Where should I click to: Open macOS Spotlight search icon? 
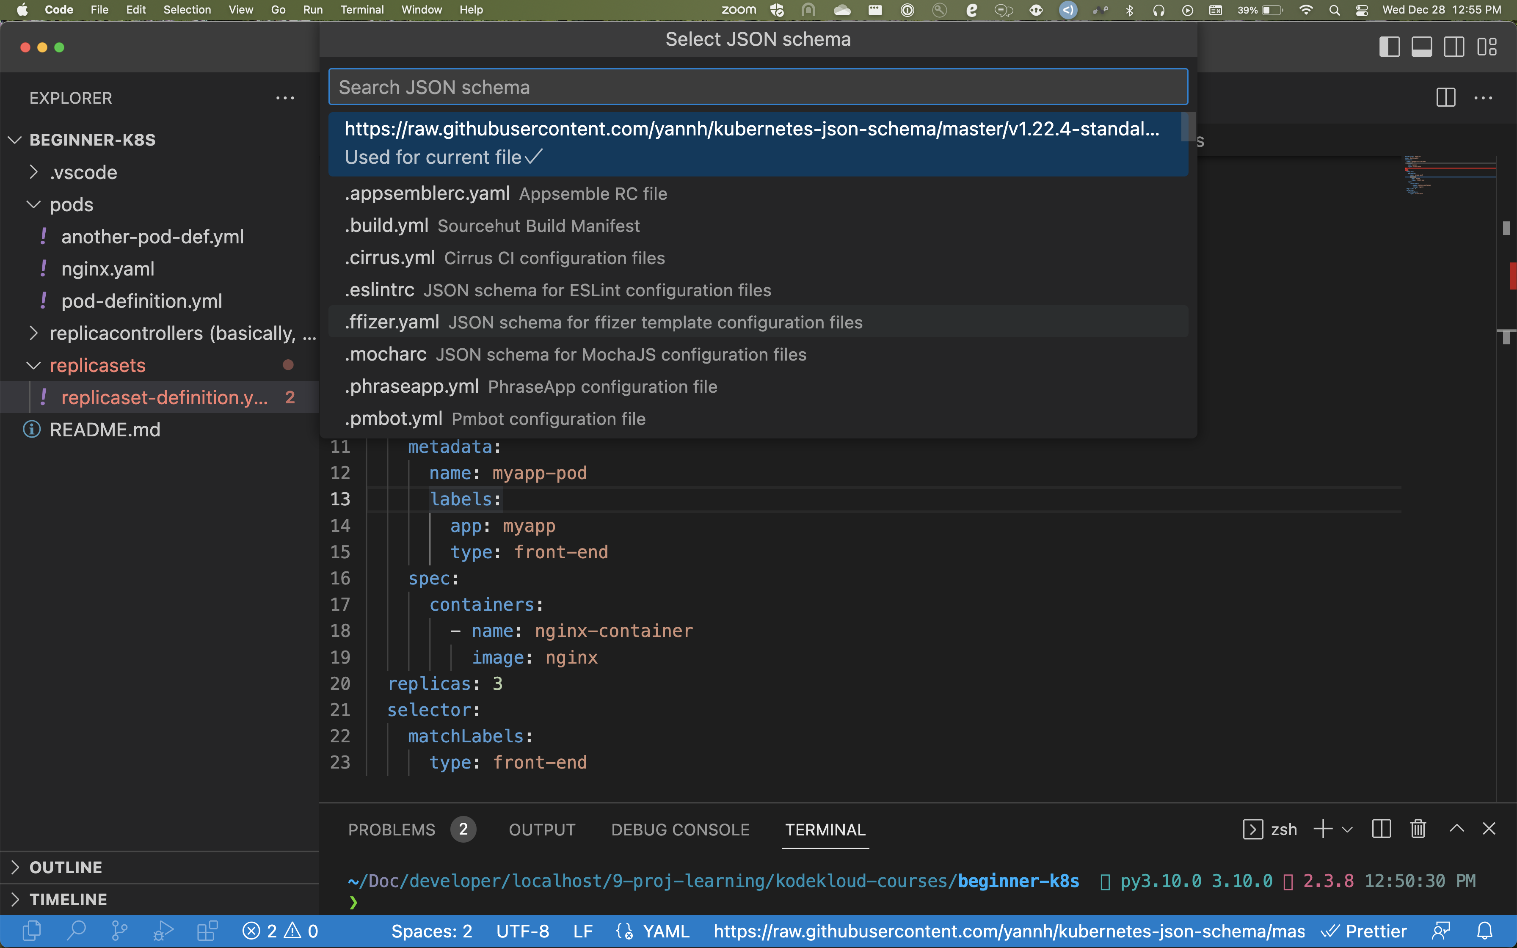tap(1335, 10)
